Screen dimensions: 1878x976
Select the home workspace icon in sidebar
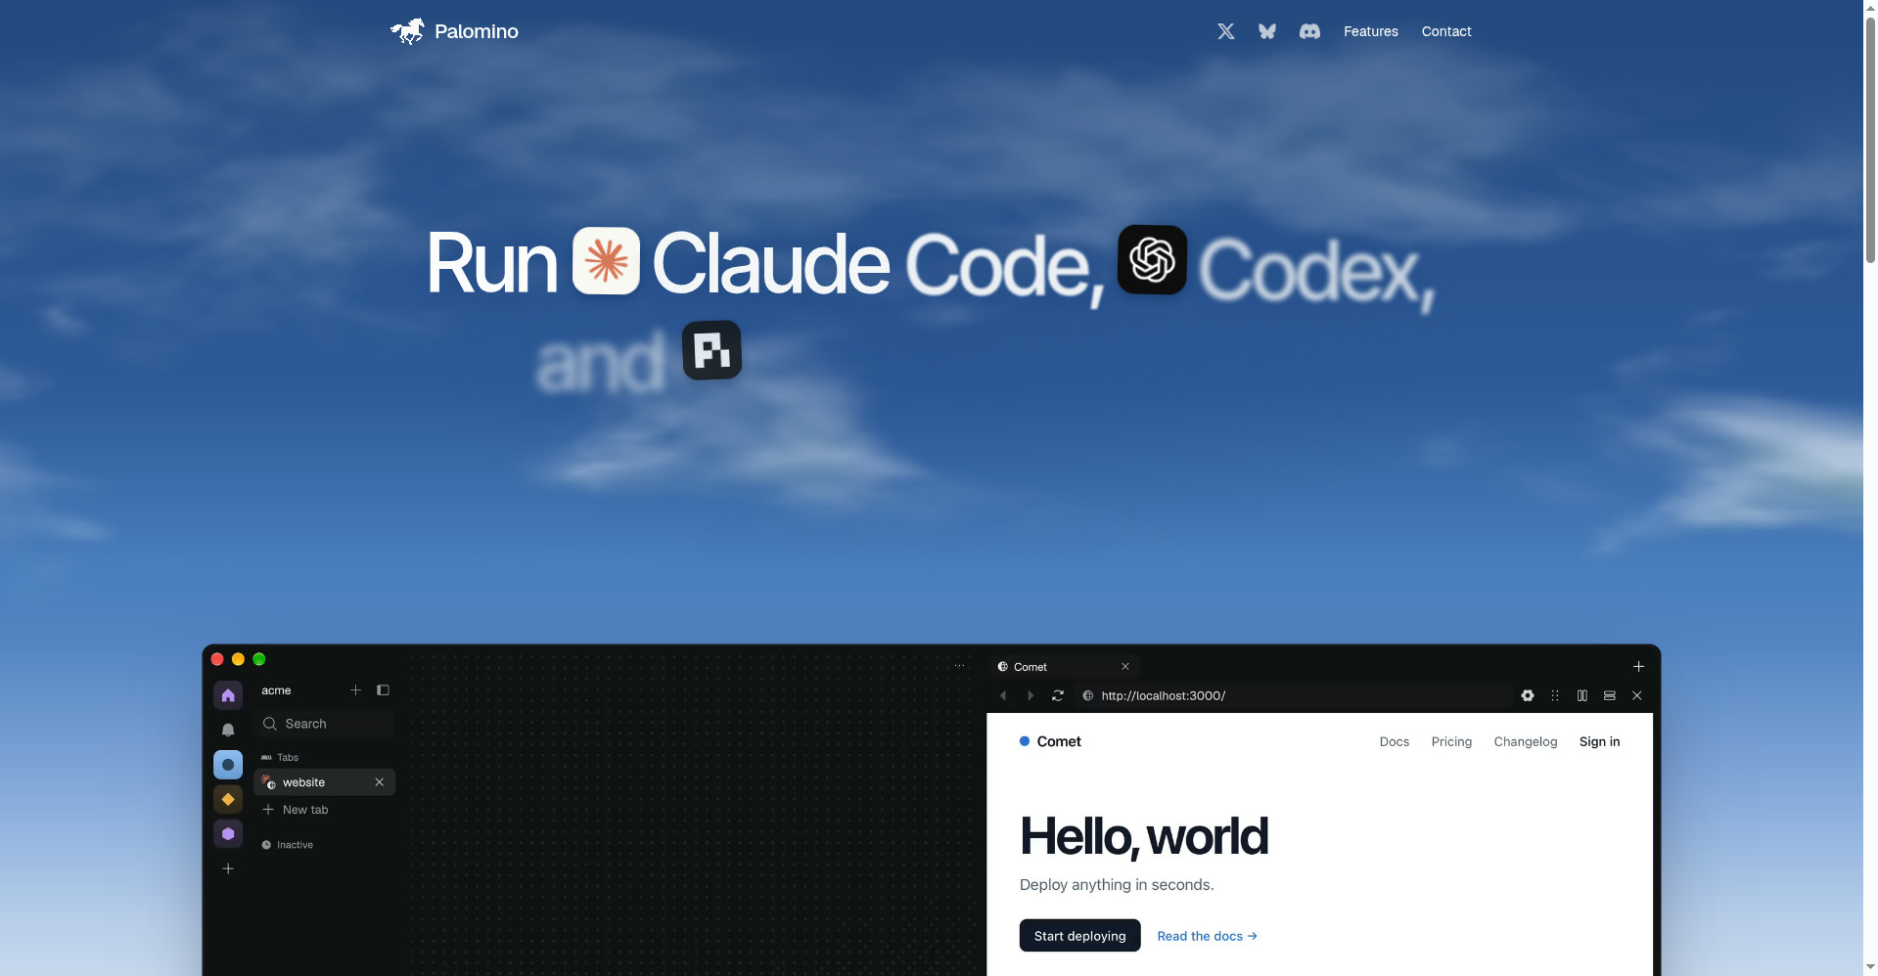tap(228, 695)
